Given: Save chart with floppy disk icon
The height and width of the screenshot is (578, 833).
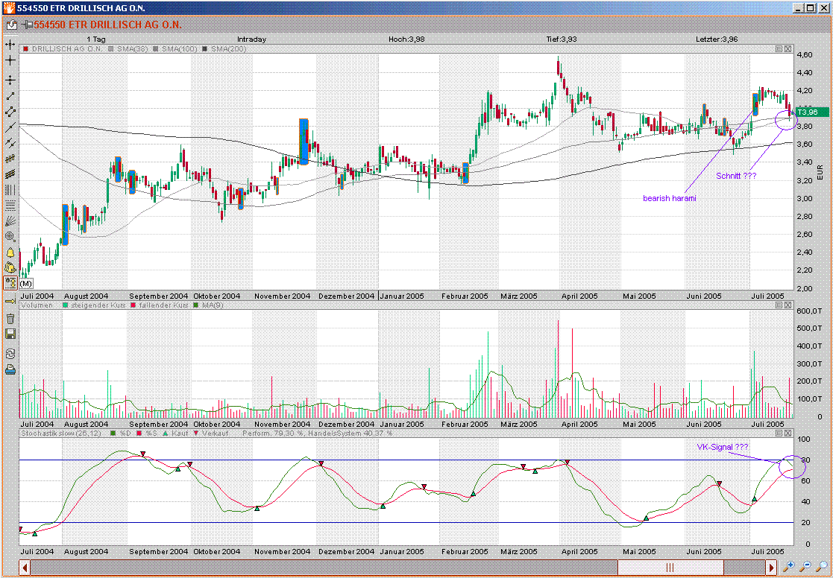Looking at the screenshot, I should pyautogui.click(x=10, y=334).
